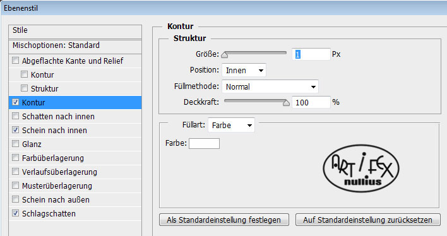Select Stile at the top of list

(x=75, y=30)
